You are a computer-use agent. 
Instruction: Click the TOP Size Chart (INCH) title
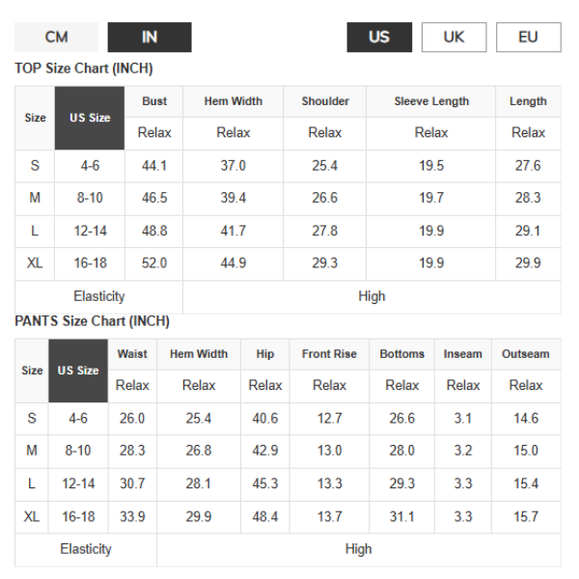[x=84, y=69]
